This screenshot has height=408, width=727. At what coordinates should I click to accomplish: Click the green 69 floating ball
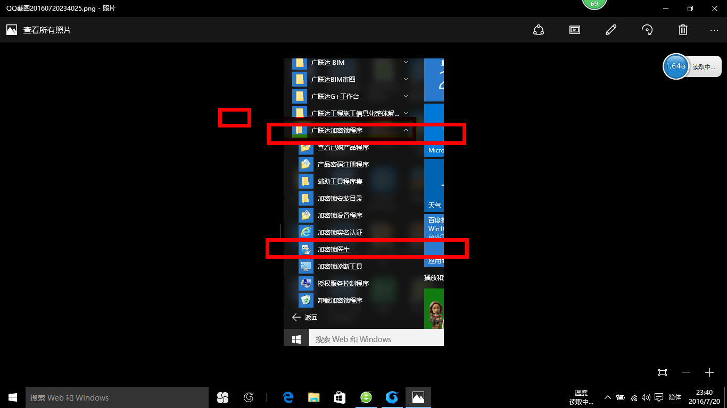coord(594,4)
